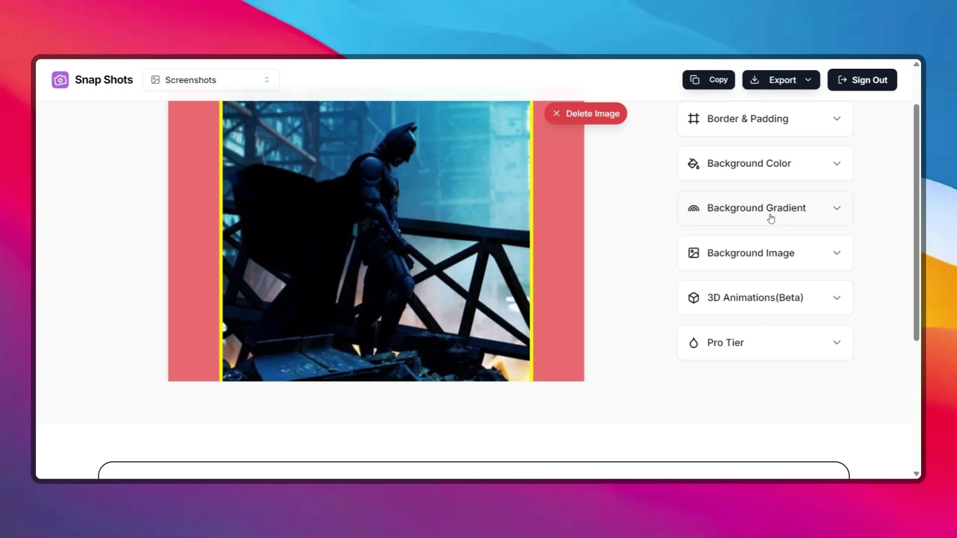
Task: Expand the Border & Padding section
Action: tap(765, 119)
